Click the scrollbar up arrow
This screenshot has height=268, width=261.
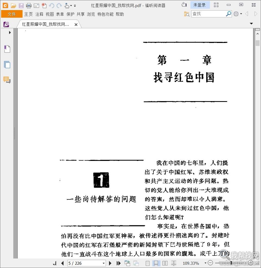point(257,34)
